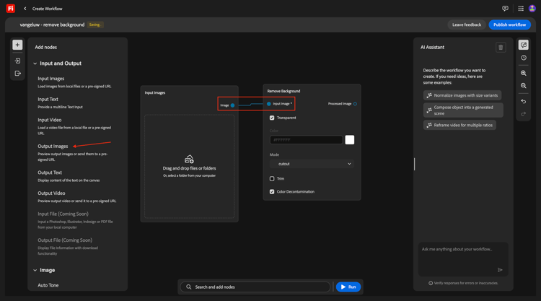Click the Image output port dot

point(232,105)
